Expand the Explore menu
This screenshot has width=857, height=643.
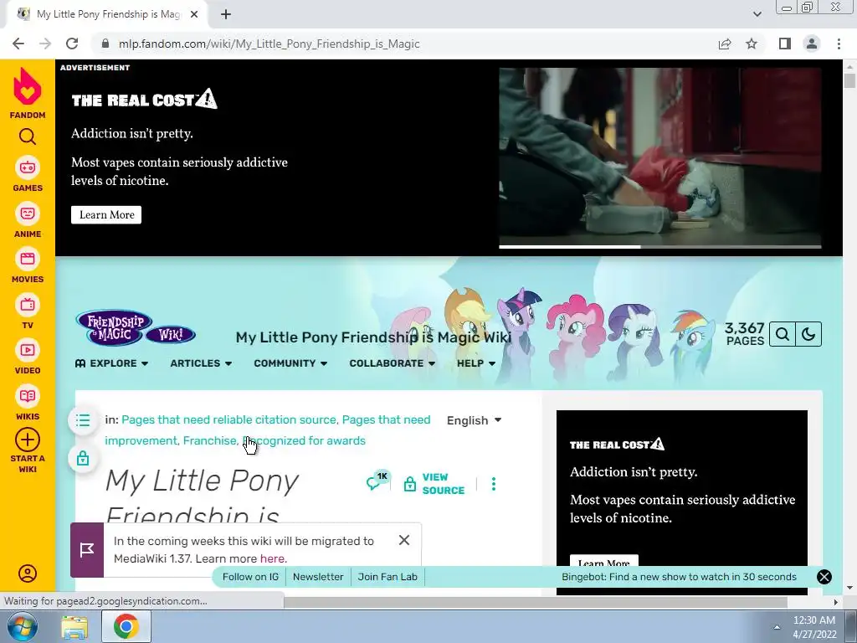(x=111, y=363)
